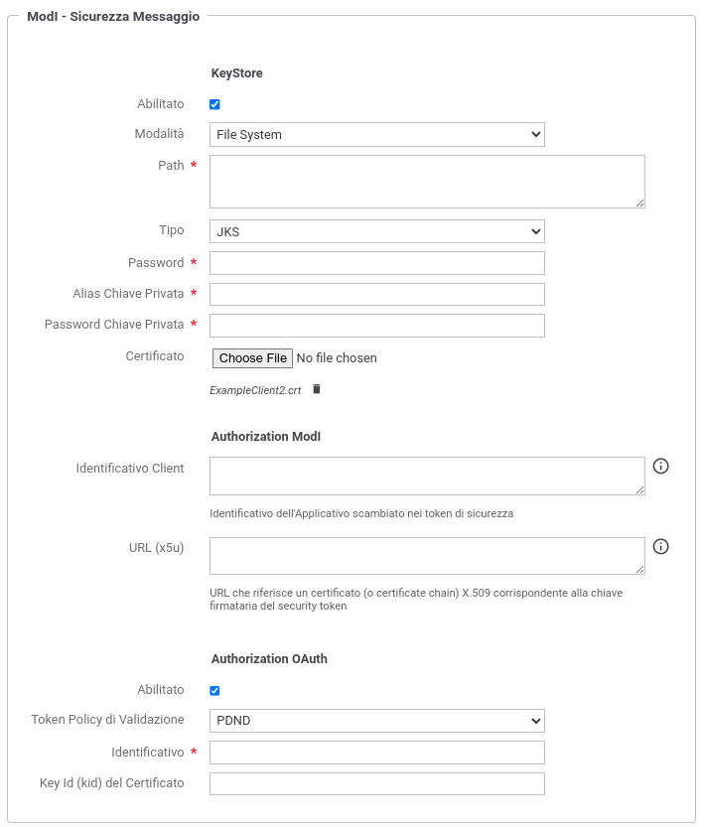
Task: Focus the Path text area
Action: pos(427,181)
